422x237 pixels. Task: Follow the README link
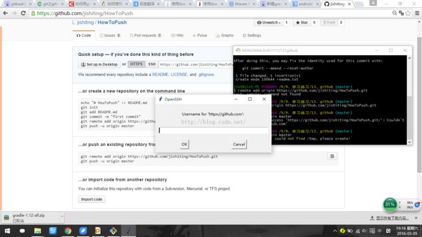pyautogui.click(x=160, y=75)
